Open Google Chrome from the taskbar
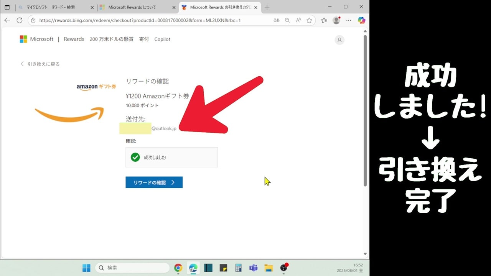 pos(178,268)
